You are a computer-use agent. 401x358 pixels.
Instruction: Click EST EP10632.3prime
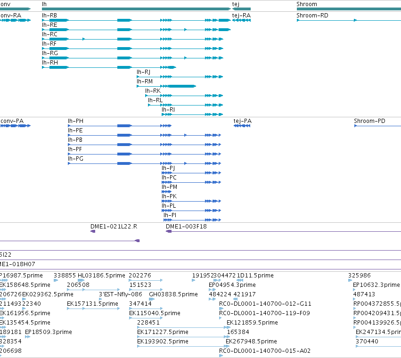376,285
